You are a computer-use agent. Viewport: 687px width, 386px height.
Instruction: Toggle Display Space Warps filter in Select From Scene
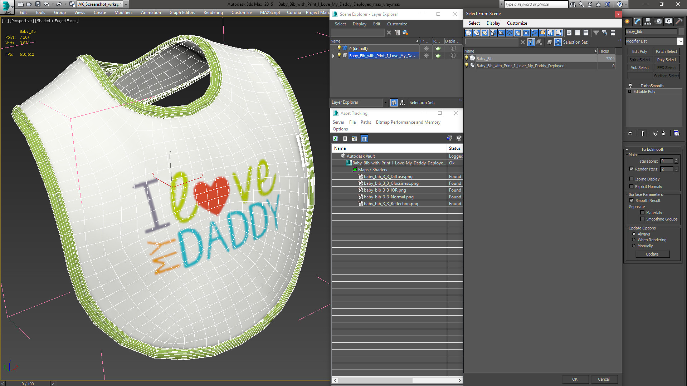click(510, 33)
